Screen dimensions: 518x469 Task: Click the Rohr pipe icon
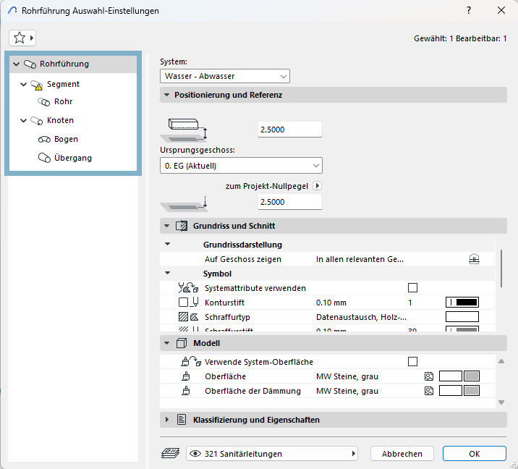(x=43, y=102)
